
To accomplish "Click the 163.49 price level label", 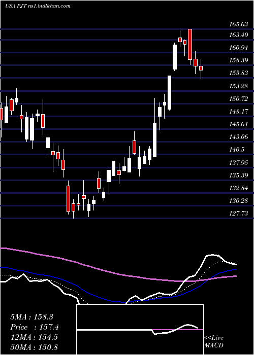I will [x=239, y=34].
